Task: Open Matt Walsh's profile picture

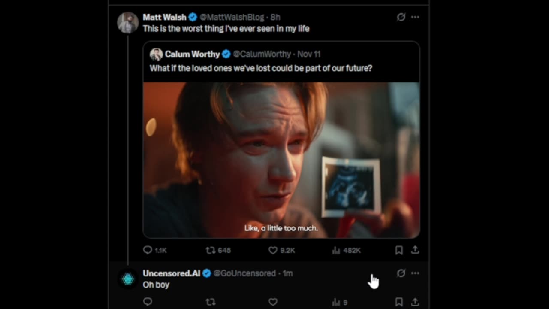Action: (128, 23)
